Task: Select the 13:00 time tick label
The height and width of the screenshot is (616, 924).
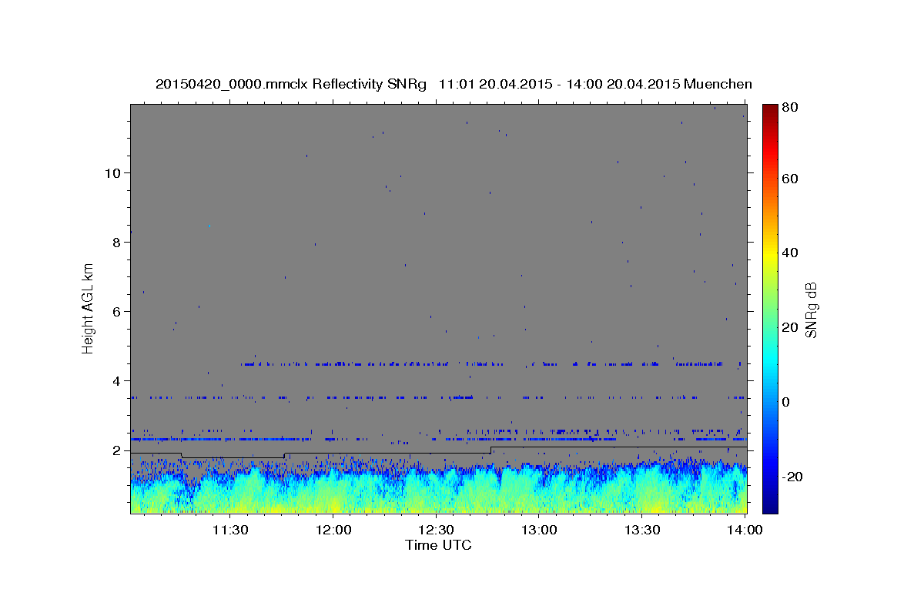Action: 539,530
